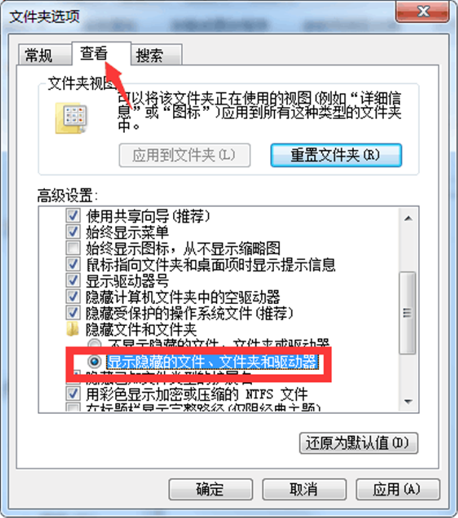This screenshot has width=458, height=518.
Task: Enable 始终显示图标,从不显示缩略图 checkbox
Action: (73, 248)
